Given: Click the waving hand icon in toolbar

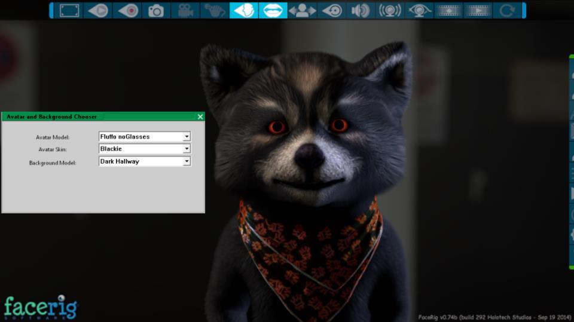Looking at the screenshot, I should pyautogui.click(x=215, y=10).
